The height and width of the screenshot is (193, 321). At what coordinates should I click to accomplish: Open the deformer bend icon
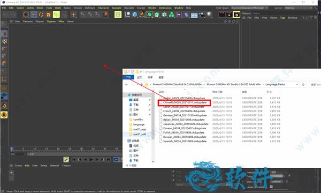187,14
